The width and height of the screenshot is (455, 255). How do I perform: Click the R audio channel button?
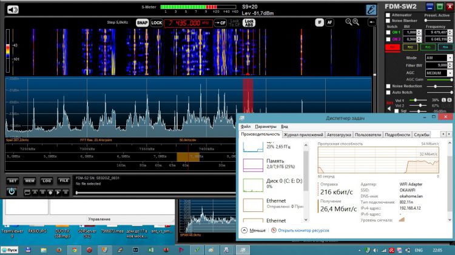[449, 100]
